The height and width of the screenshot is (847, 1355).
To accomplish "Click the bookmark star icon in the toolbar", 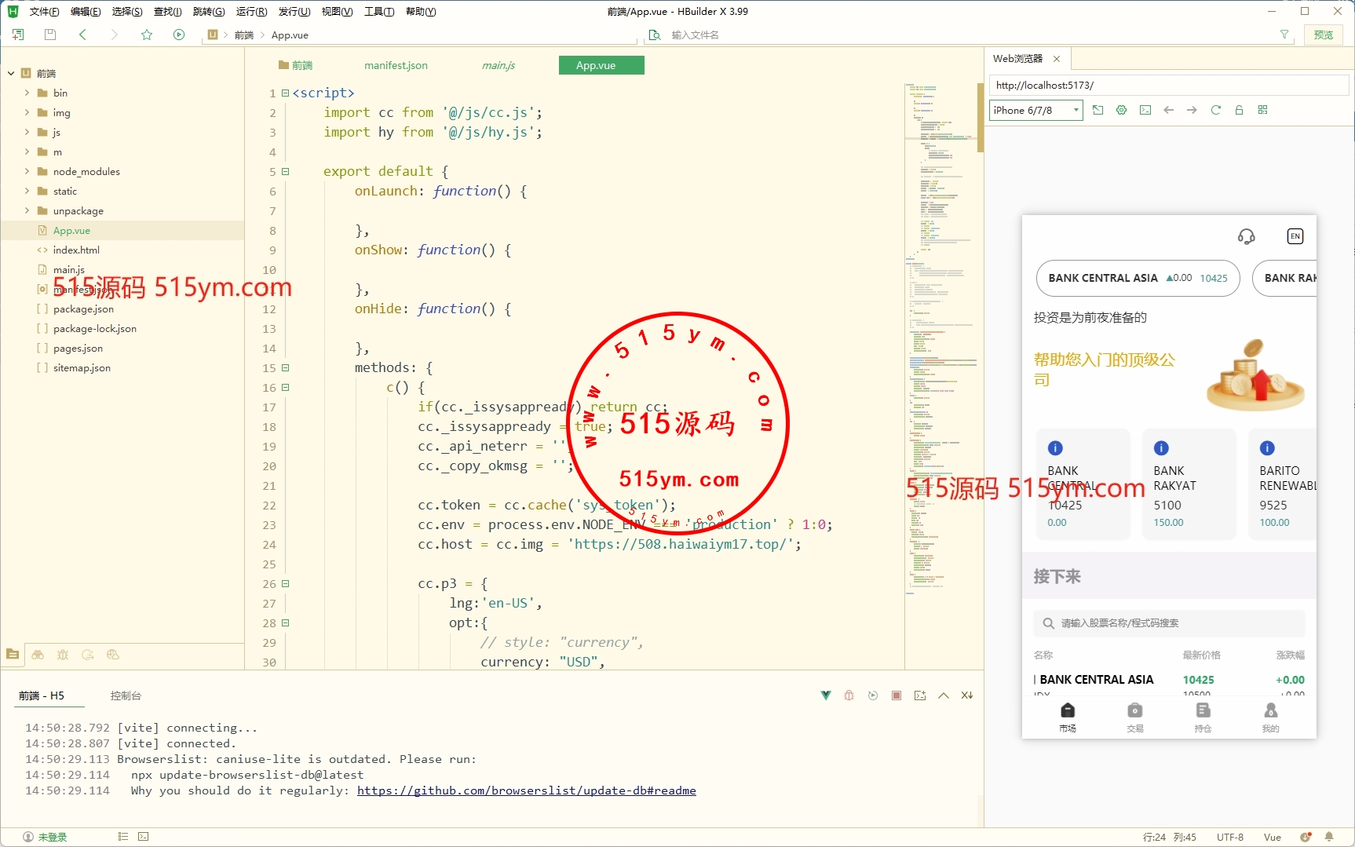I will (147, 35).
